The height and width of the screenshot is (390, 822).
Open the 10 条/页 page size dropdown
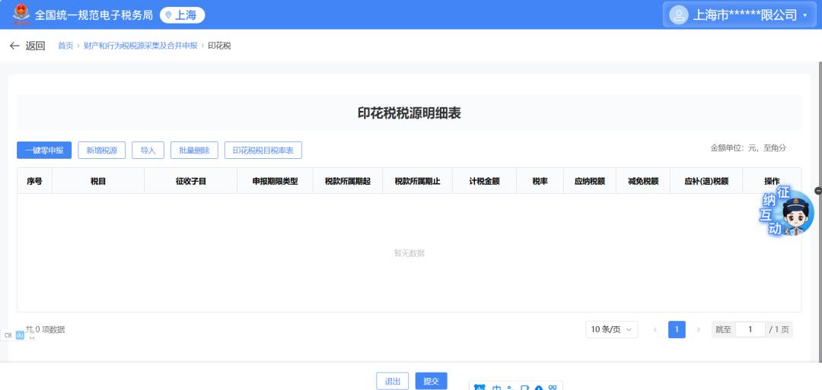[x=612, y=329]
